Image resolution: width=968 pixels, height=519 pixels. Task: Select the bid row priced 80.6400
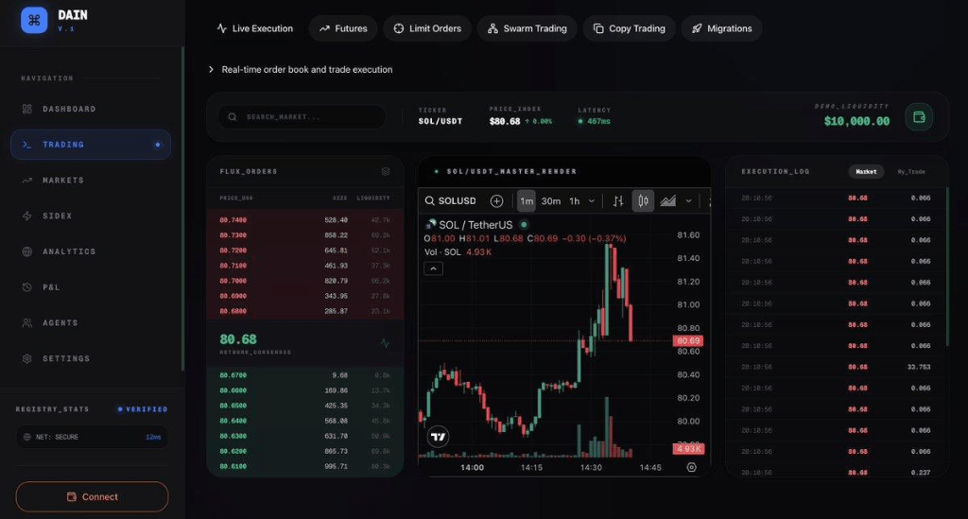click(x=305, y=421)
